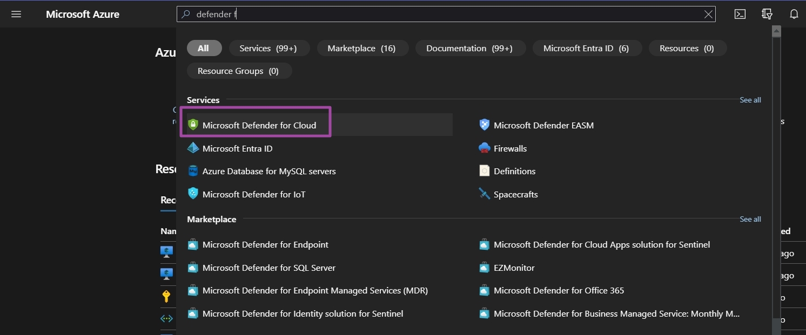This screenshot has width=806, height=335.
Task: Click the Defender for Endpoint marketplace icon
Action: tap(193, 245)
